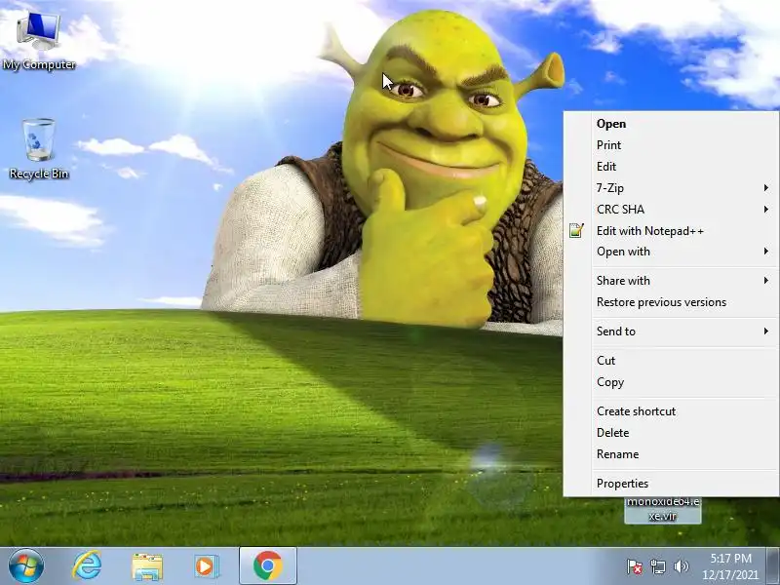Choose Print in the context menu
This screenshot has width=780, height=585.
point(671,144)
